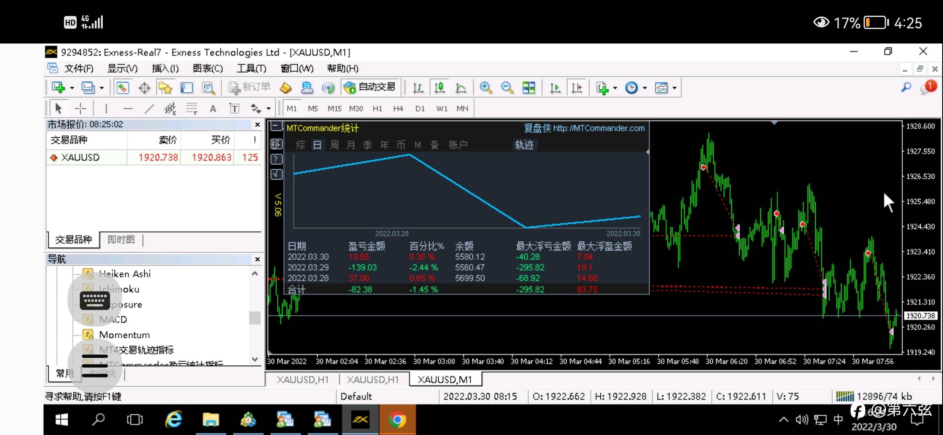The width and height of the screenshot is (943, 435).
Task: Click the 新订单 new order button
Action: click(x=250, y=87)
